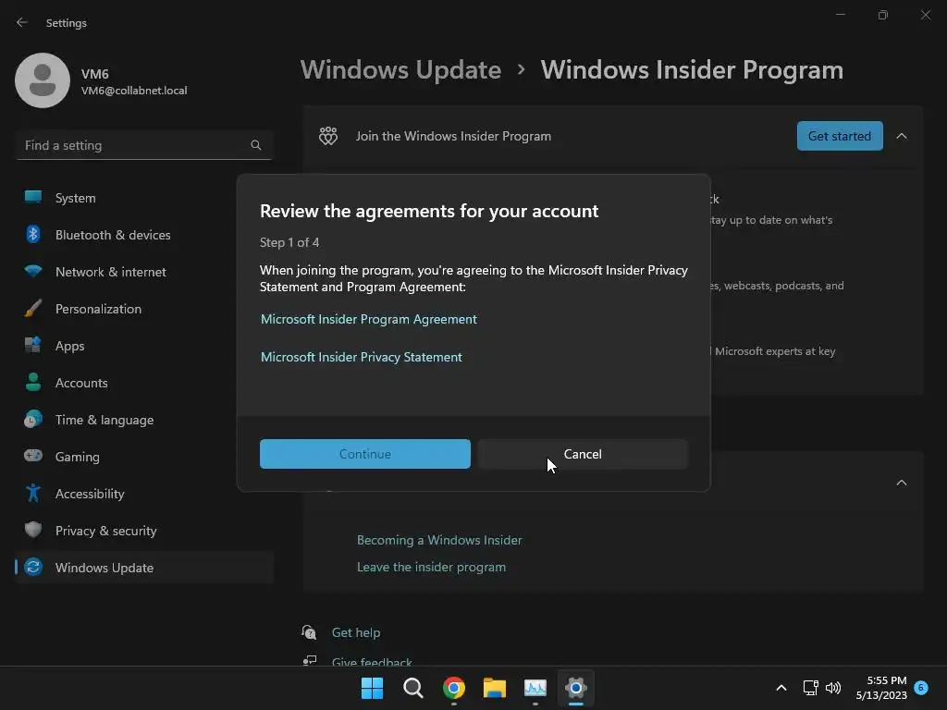Select Accounts in the sidebar
This screenshot has height=710, width=947.
(x=143, y=383)
